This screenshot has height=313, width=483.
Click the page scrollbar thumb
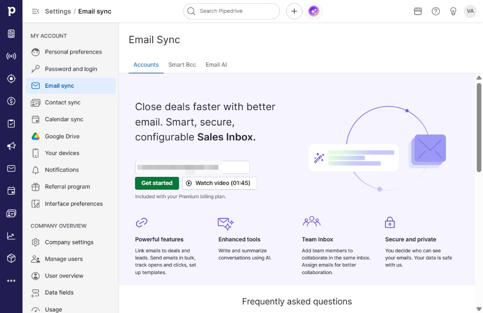click(479, 128)
